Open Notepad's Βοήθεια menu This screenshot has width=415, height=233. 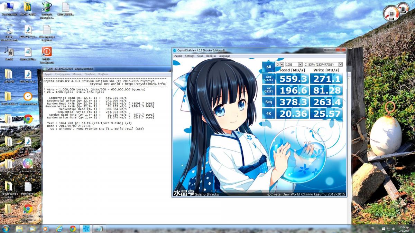tap(103, 74)
